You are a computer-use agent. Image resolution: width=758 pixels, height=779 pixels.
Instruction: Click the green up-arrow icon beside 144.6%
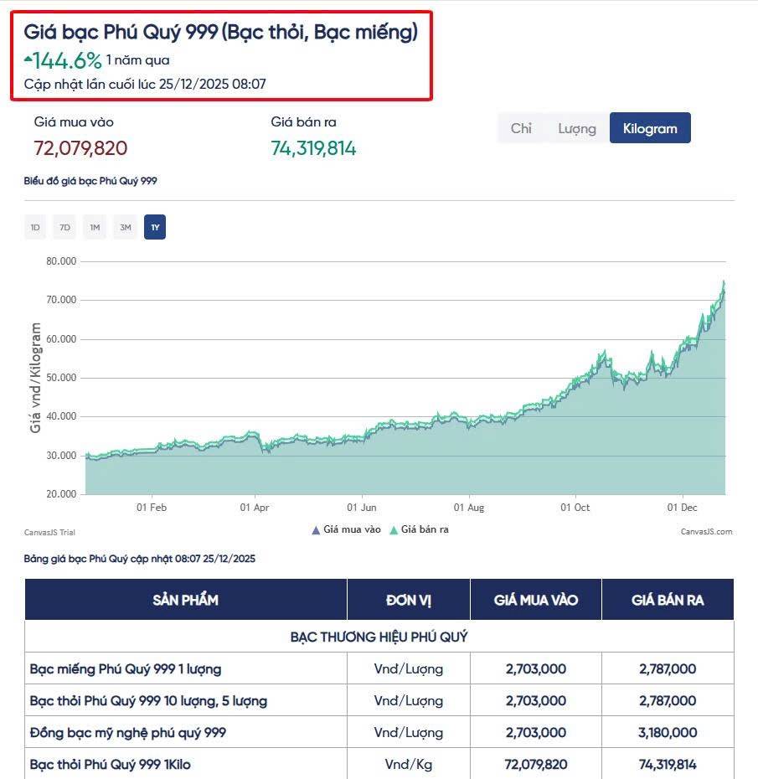pyautogui.click(x=28, y=59)
